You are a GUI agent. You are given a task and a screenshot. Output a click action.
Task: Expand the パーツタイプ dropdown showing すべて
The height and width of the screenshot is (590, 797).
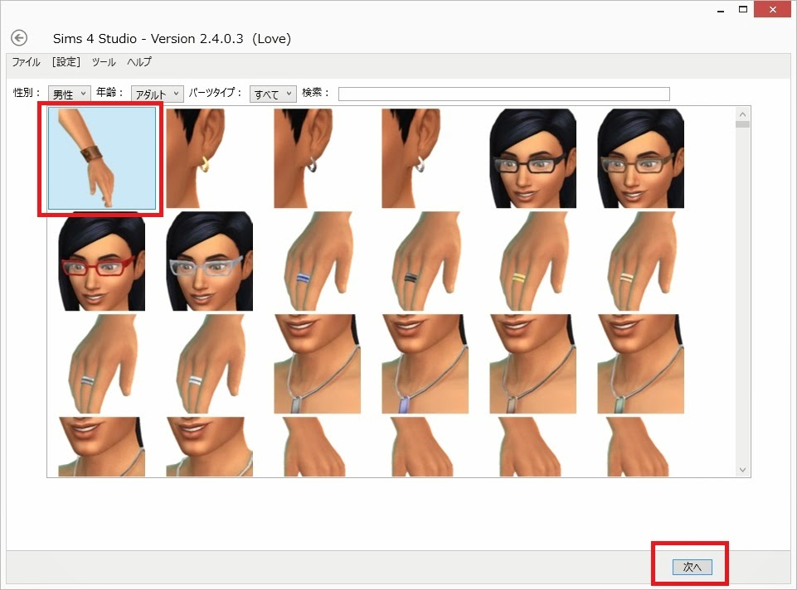pyautogui.click(x=273, y=94)
